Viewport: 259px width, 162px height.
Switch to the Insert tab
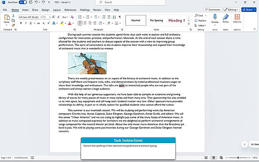(x=25, y=10)
